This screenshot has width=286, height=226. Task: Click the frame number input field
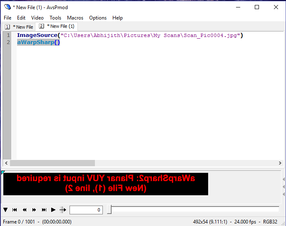[x=86, y=210]
